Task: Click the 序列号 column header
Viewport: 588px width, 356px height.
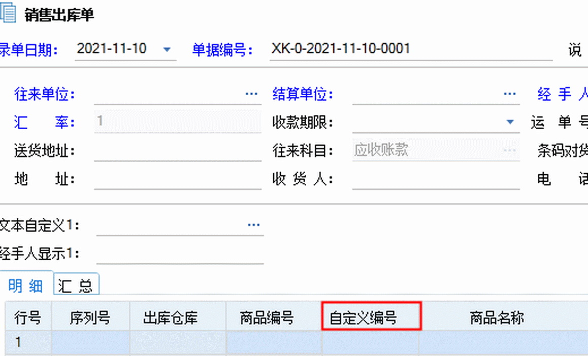Action: [x=90, y=318]
